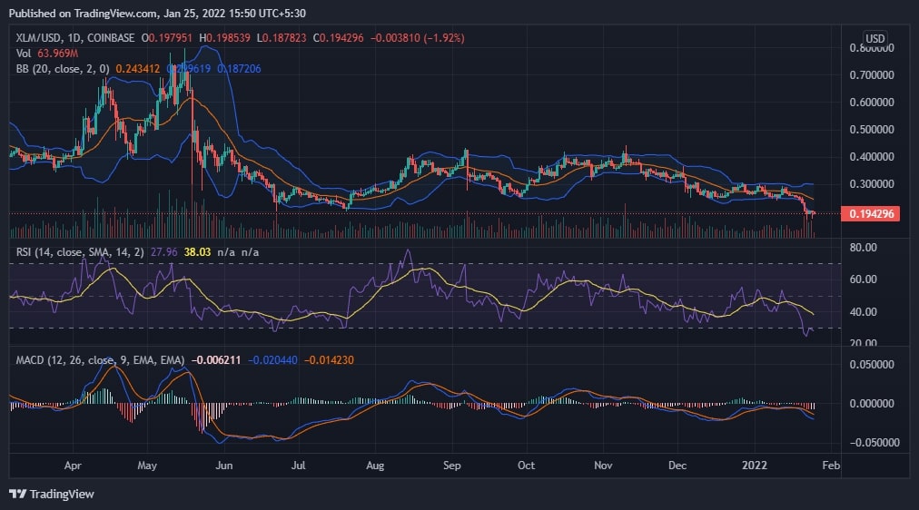Click the Sep date label on time axis
Viewport: 919px width, 510px height.
click(452, 466)
